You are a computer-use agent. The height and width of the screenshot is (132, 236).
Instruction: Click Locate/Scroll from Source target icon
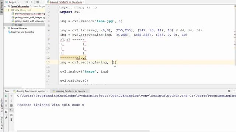tap(27, 2)
